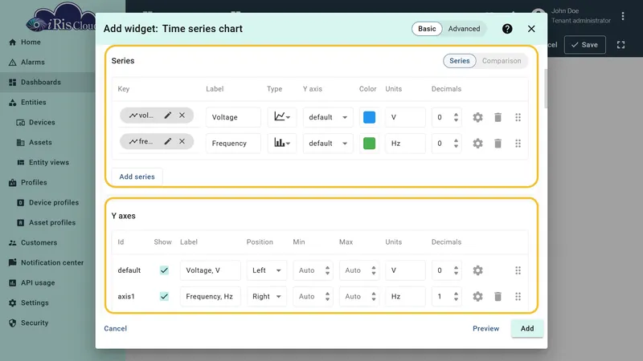Screen dimensions: 643x361
Task: Open the green Frequency color swatch
Action: point(369,144)
